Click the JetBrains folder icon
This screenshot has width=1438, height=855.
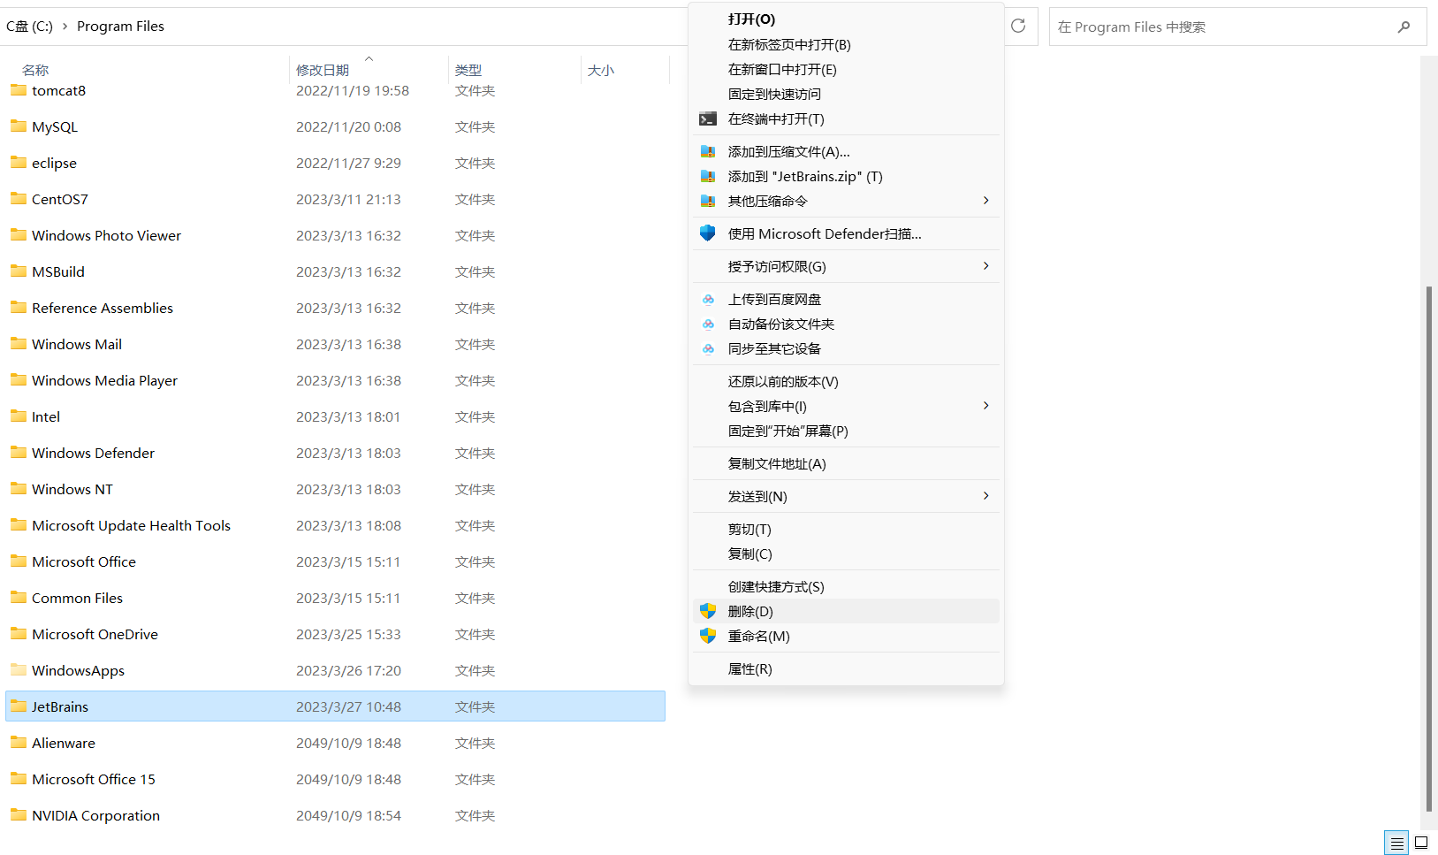pos(19,706)
